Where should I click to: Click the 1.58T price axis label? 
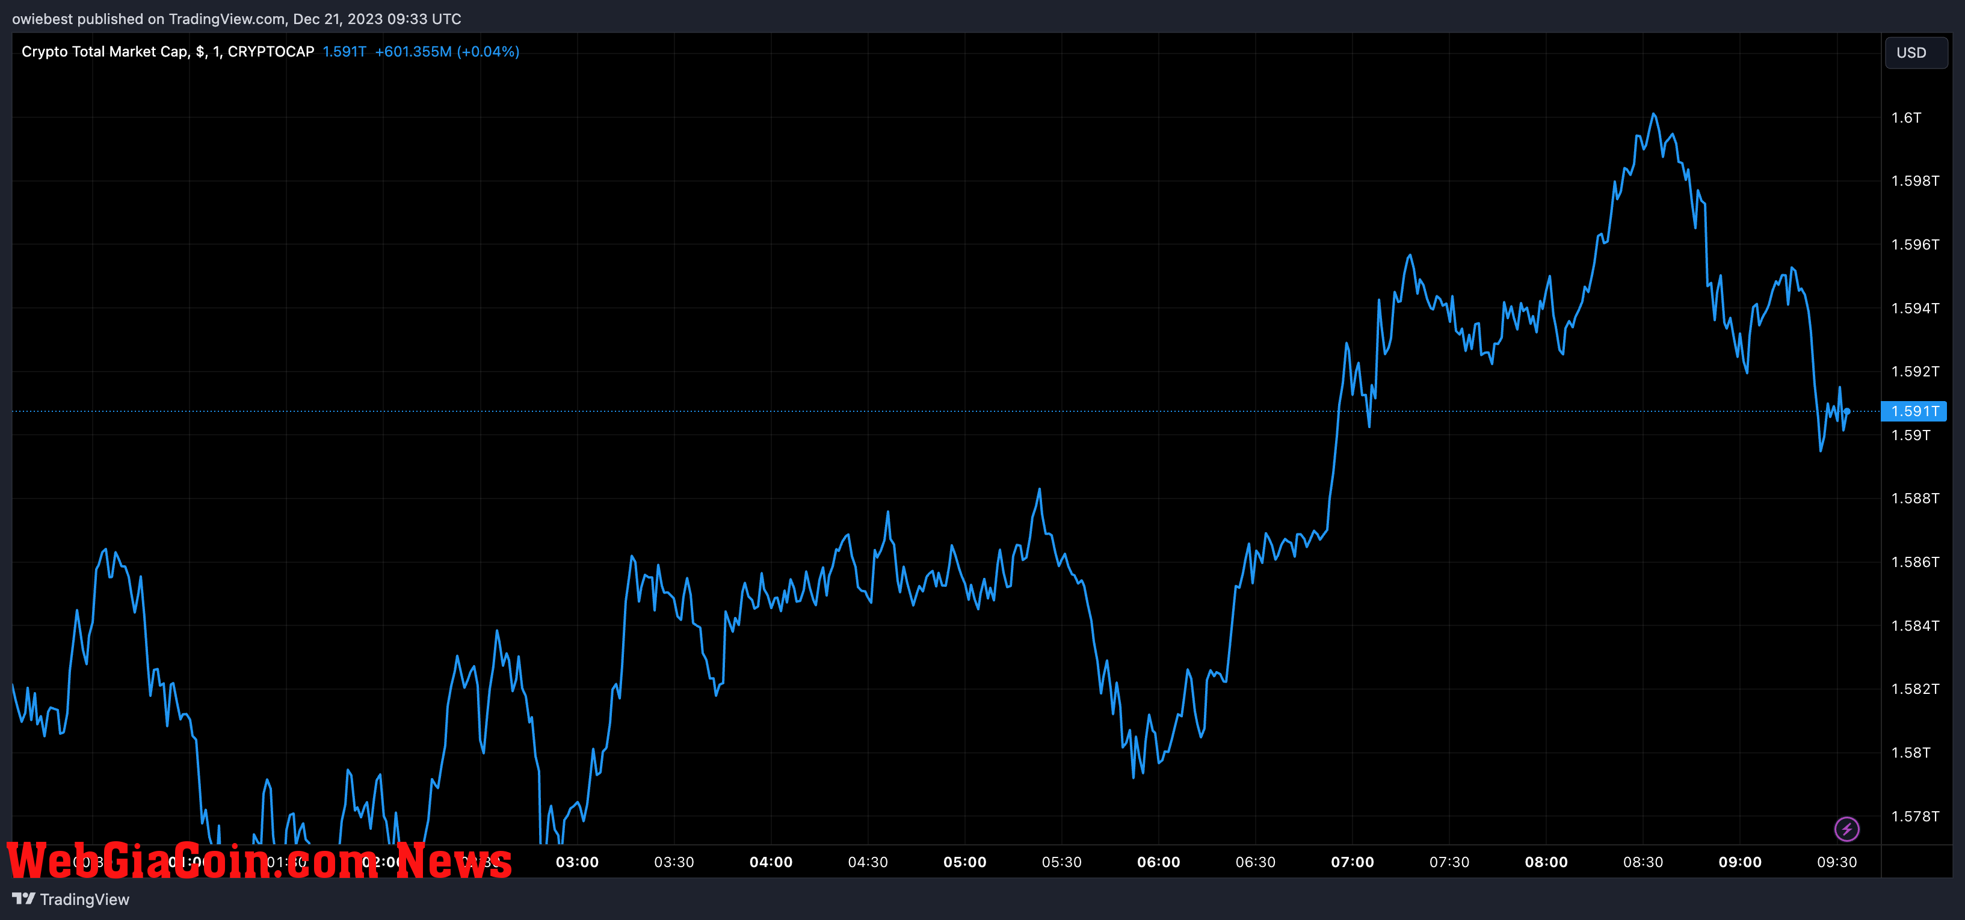(1911, 753)
